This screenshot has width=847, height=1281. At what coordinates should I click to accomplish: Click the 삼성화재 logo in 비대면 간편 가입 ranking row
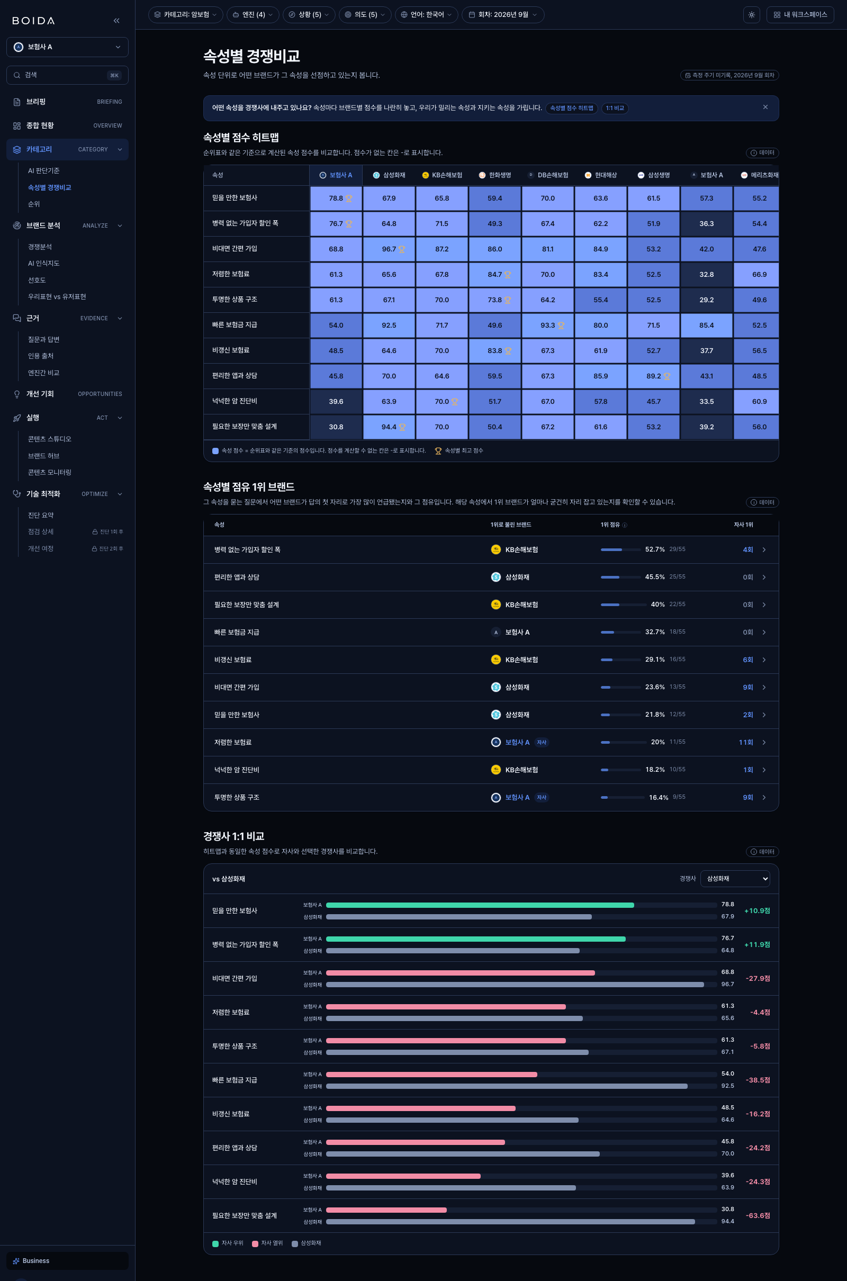tap(496, 687)
